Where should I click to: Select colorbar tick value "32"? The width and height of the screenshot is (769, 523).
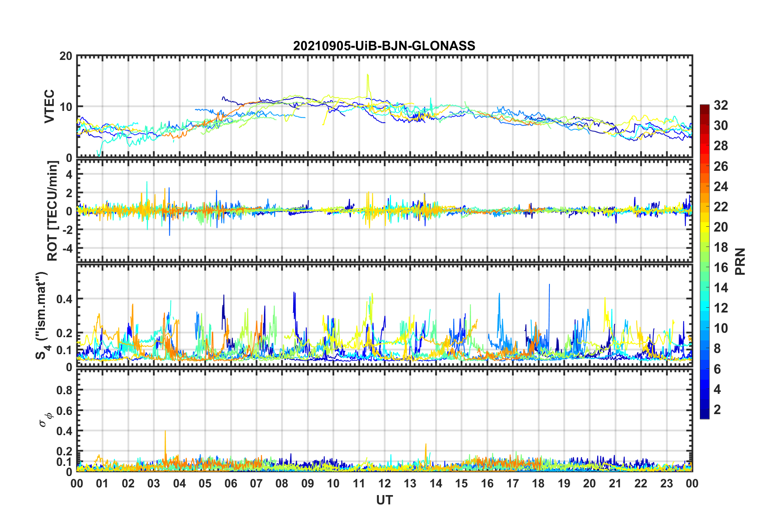(x=721, y=105)
